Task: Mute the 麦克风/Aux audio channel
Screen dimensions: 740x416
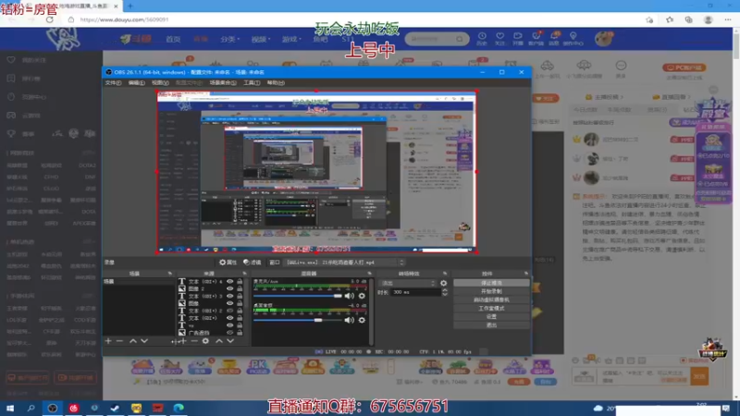Action: point(350,296)
